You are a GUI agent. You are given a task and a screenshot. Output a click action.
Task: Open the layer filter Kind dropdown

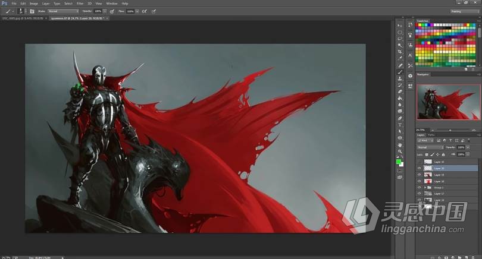point(425,140)
